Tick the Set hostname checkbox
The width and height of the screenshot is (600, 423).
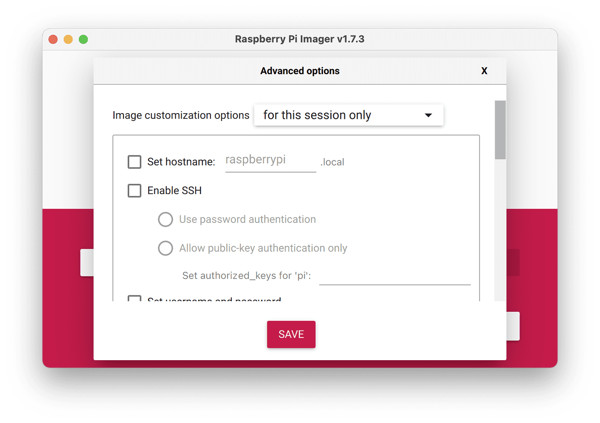[x=134, y=162]
